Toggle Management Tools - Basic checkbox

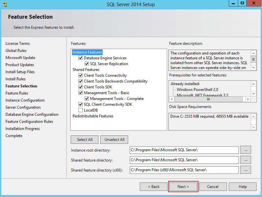pos(81,93)
